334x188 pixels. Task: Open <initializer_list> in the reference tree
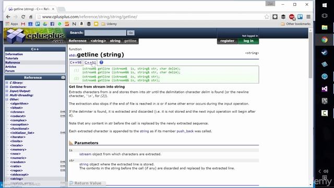pos(22,133)
